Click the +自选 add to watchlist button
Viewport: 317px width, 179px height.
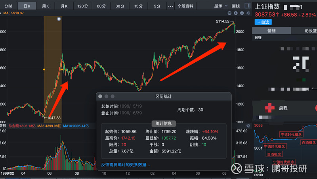pos(263,22)
